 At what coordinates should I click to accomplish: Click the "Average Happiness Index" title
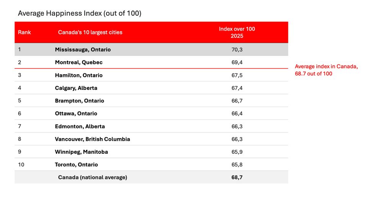(x=80, y=13)
